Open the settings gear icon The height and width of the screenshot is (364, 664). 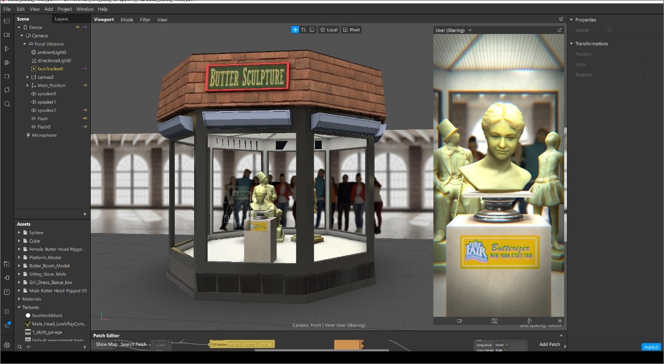point(7,345)
